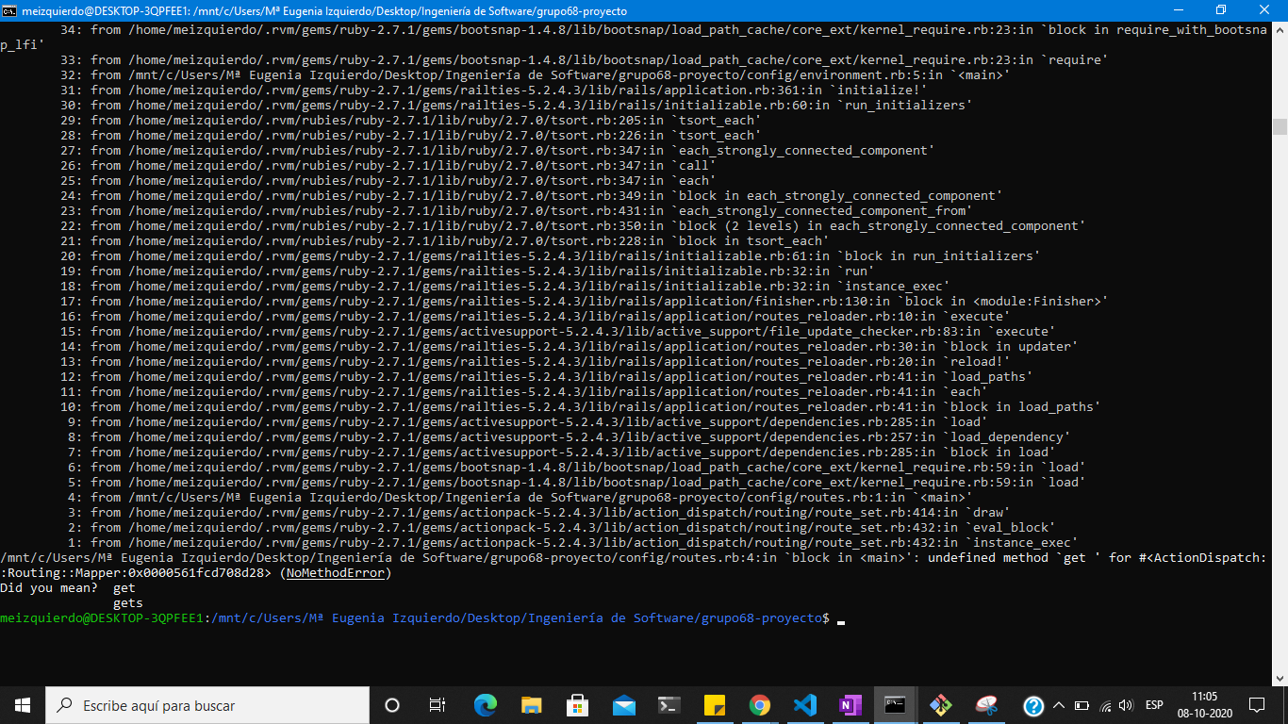Viewport: 1288px width, 724px height.
Task: Open the Git GUI diamond icon
Action: click(x=941, y=704)
